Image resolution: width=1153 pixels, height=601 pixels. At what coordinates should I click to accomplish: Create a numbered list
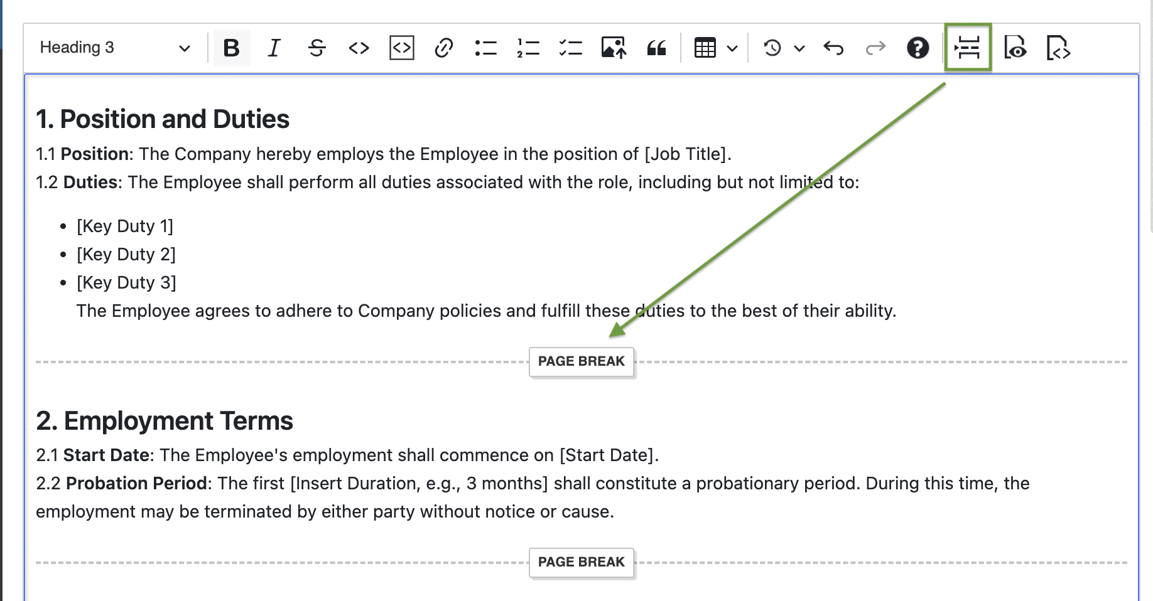528,47
